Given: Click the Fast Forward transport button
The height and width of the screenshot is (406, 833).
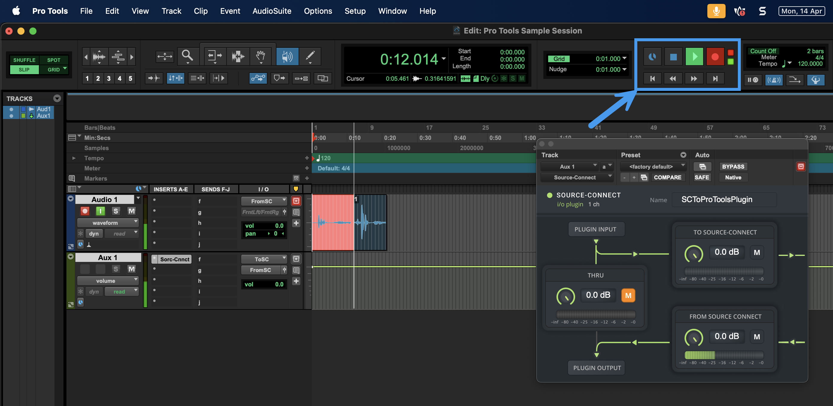Looking at the screenshot, I should click(x=694, y=79).
